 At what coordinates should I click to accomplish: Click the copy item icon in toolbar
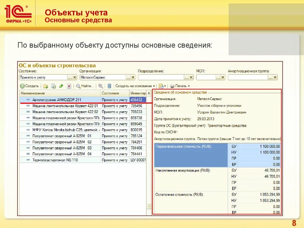[x=53, y=86]
